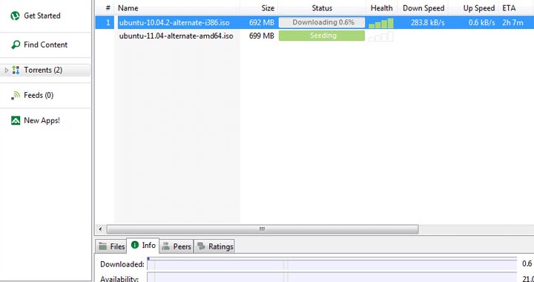Image resolution: width=534 pixels, height=282 pixels.
Task: Switch to the Info tab
Action: pos(143,245)
